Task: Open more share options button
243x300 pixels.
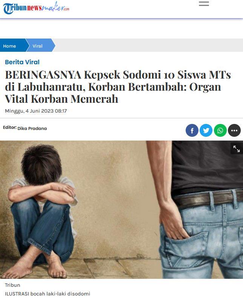Action: [x=234, y=130]
